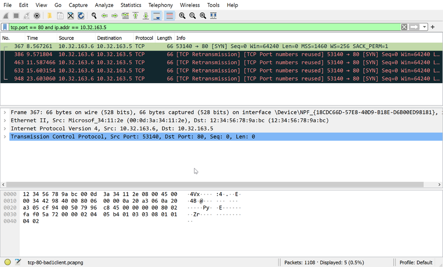Sort by the No. column
Screen dimensions: 443x267
tap(13, 38)
